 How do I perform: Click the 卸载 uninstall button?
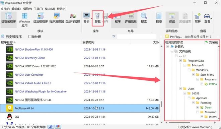[x=97, y=18]
